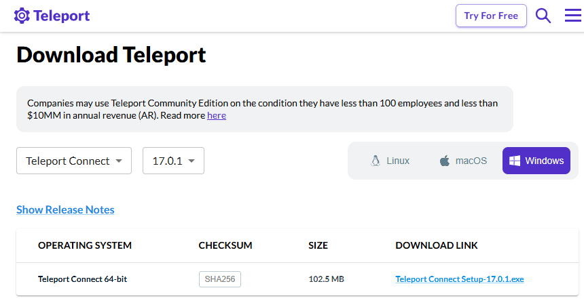Click the Teleport wordmark in header
The image size is (584, 305).
pos(61,16)
